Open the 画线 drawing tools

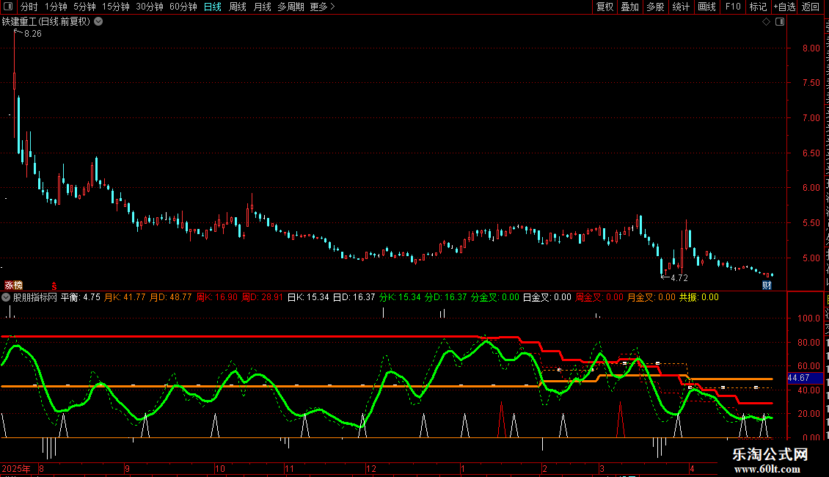tap(707, 7)
